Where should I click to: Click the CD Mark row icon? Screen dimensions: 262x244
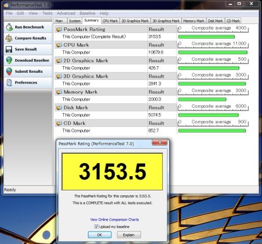point(59,123)
